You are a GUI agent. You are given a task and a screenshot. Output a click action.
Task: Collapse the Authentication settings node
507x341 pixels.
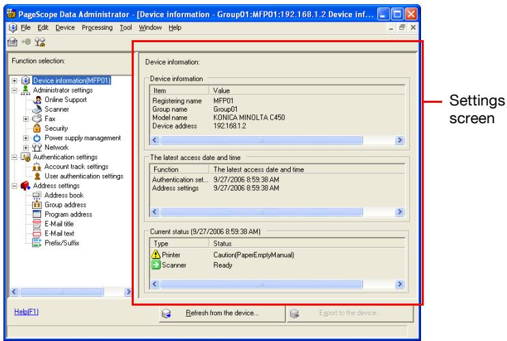pos(14,157)
